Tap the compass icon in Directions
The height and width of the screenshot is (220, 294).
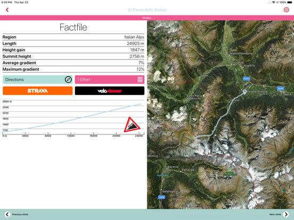click(68, 80)
